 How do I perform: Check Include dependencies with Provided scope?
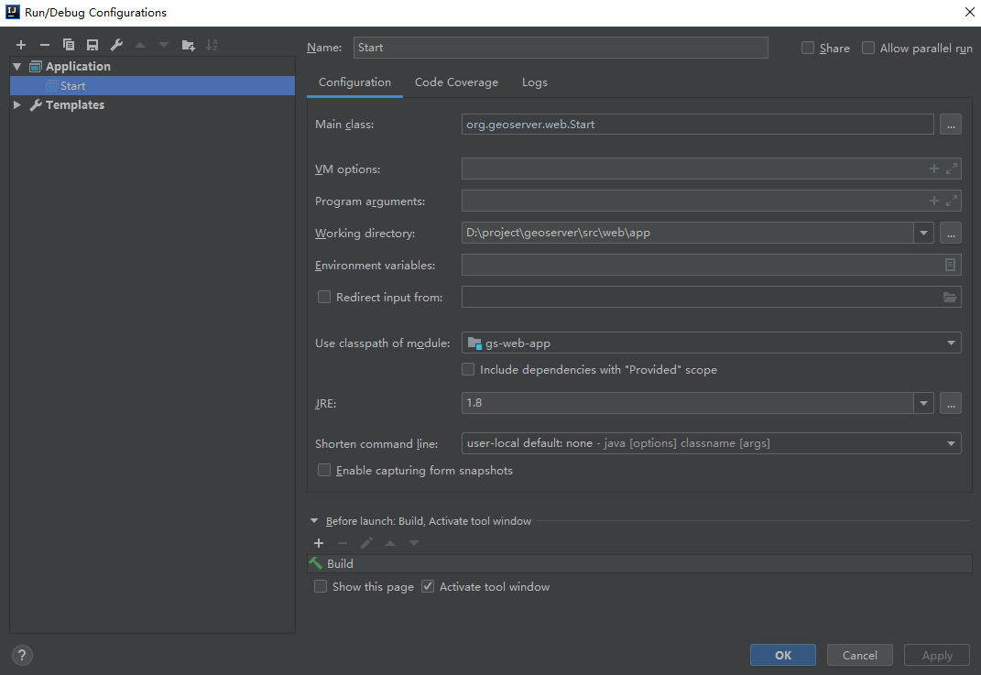point(468,370)
